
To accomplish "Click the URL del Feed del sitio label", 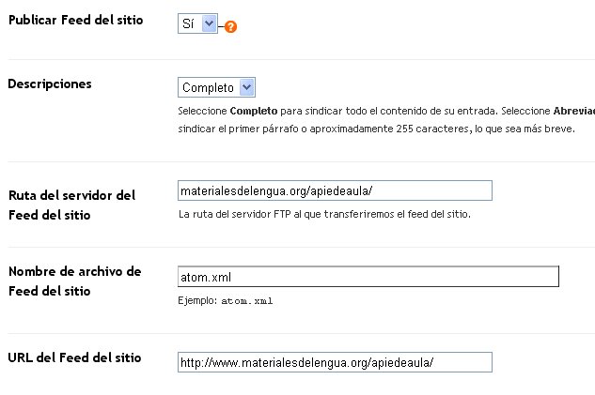I will point(74,357).
